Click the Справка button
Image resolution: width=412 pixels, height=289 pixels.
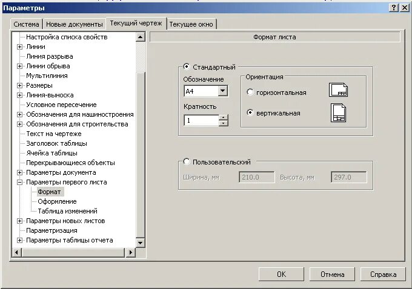[383, 274]
